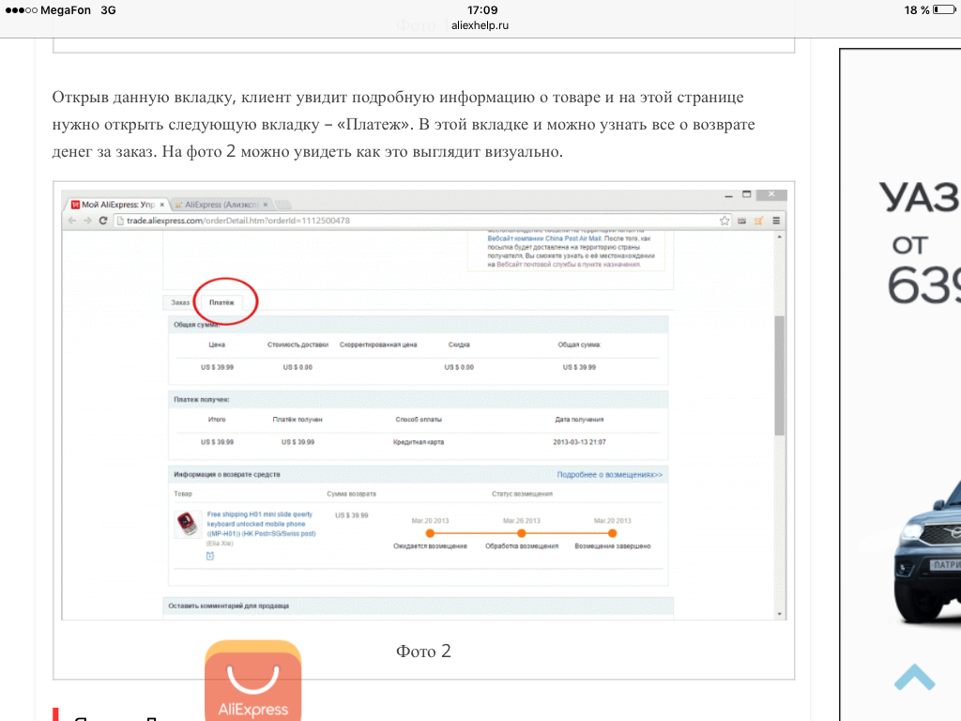Click scrollbar up arrow in embedded page
Image resolution: width=961 pixels, height=721 pixels.
pyautogui.click(x=779, y=237)
